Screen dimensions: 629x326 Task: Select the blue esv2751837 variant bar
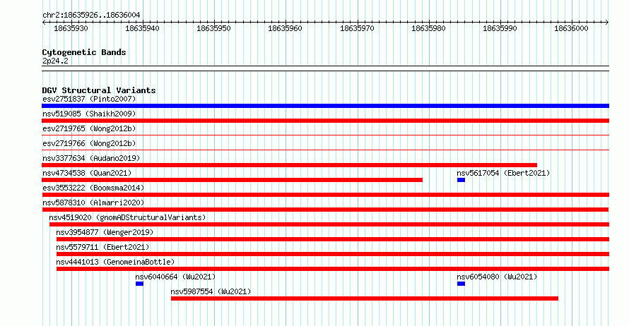coord(325,106)
